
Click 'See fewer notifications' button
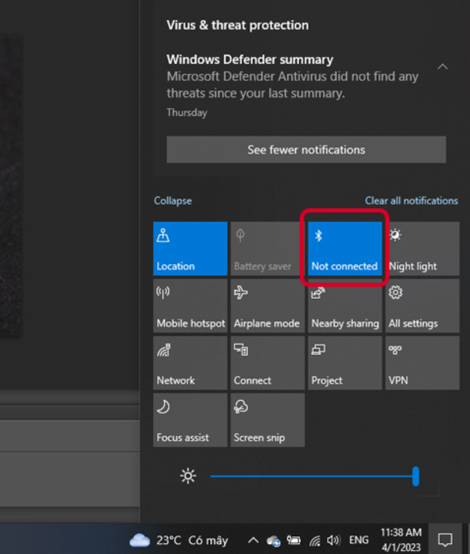(x=306, y=150)
